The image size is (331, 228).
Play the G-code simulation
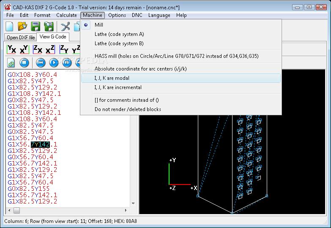click(x=54, y=62)
